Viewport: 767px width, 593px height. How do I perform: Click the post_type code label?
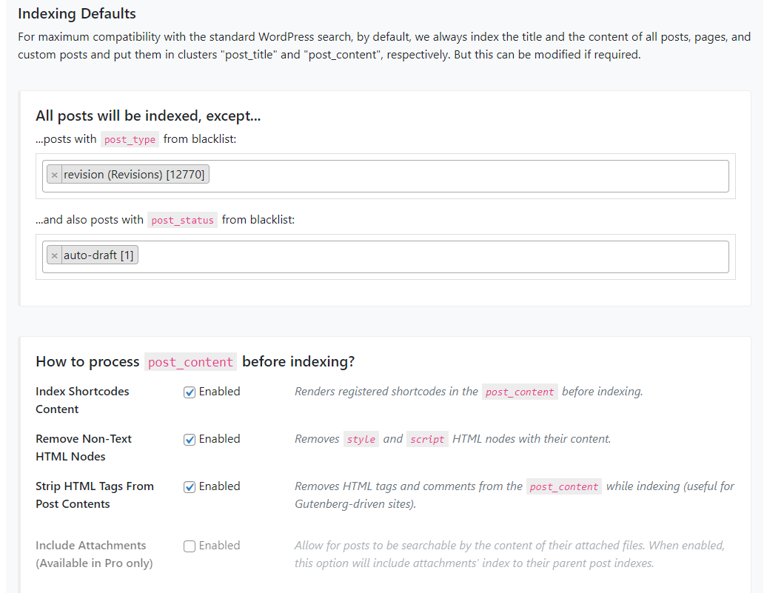coord(130,139)
